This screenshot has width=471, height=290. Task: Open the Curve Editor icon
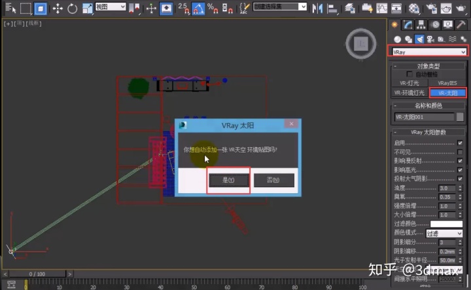coord(382,9)
